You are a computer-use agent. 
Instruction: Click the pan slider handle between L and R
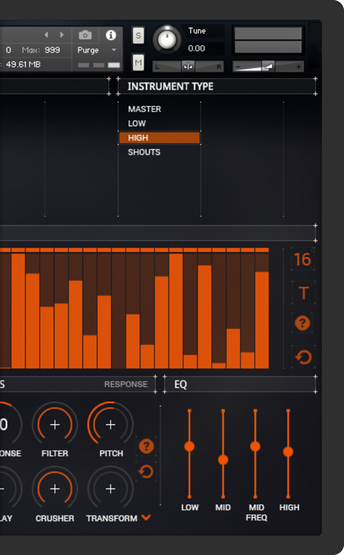click(188, 66)
